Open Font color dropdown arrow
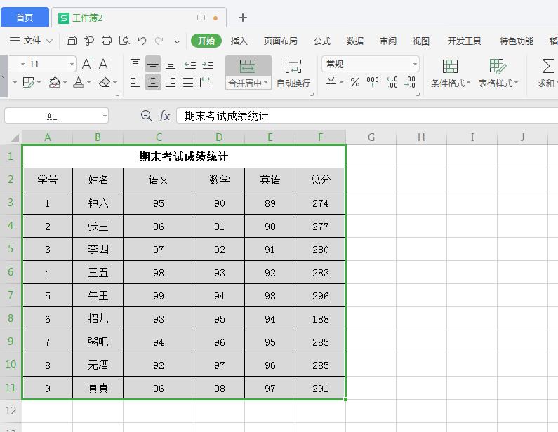 [x=89, y=83]
